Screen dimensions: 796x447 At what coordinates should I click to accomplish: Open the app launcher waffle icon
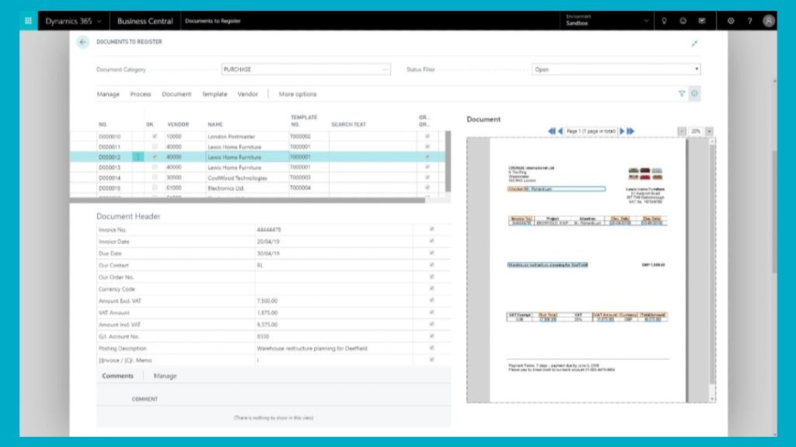(x=28, y=21)
